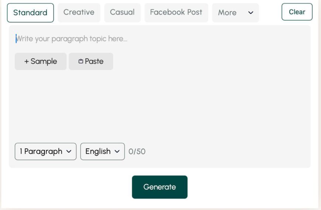Viewport: 321px width, 210px height.
Task: Click the 0/50 character counter
Action: [137, 151]
